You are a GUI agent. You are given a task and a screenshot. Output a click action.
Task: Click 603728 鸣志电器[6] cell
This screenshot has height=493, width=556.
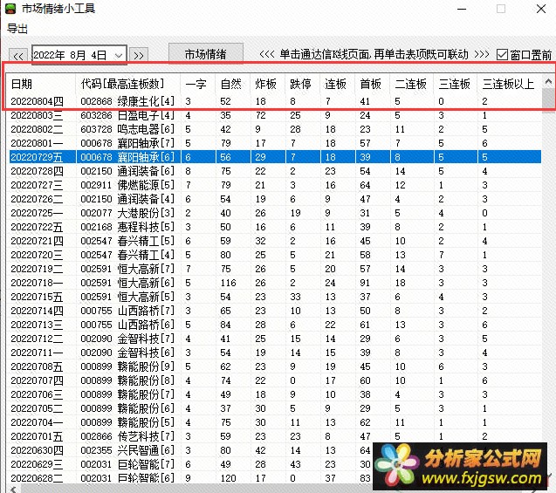pyautogui.click(x=127, y=129)
